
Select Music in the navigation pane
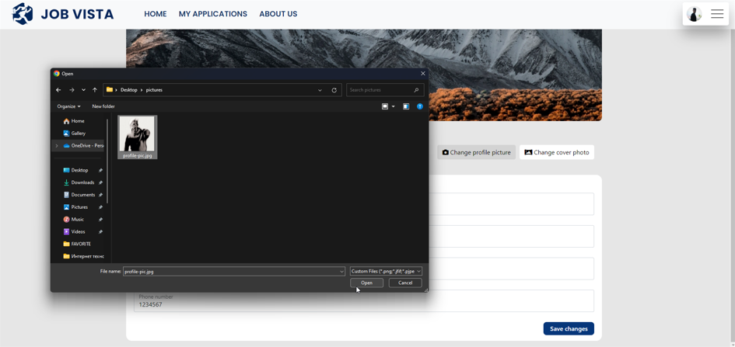tap(78, 220)
